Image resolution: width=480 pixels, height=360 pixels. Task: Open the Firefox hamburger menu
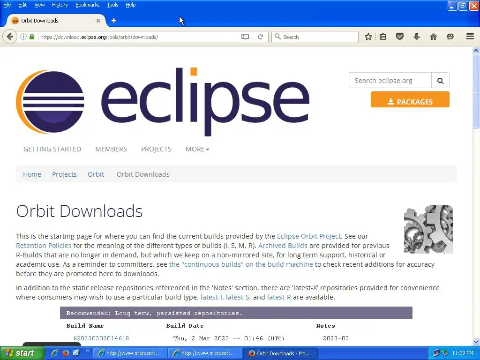(x=470, y=37)
